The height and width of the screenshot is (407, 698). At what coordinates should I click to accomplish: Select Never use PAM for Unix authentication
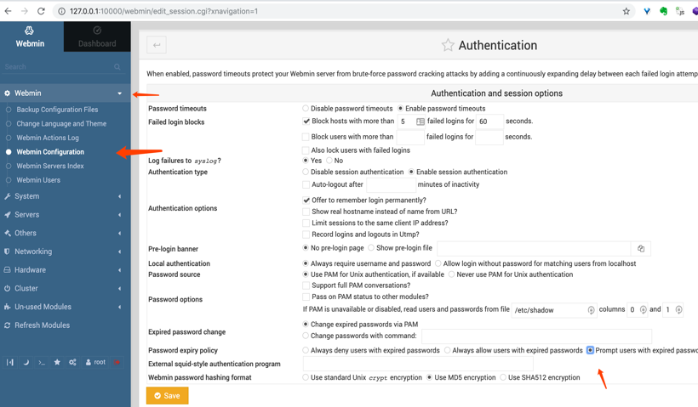pyautogui.click(x=451, y=274)
